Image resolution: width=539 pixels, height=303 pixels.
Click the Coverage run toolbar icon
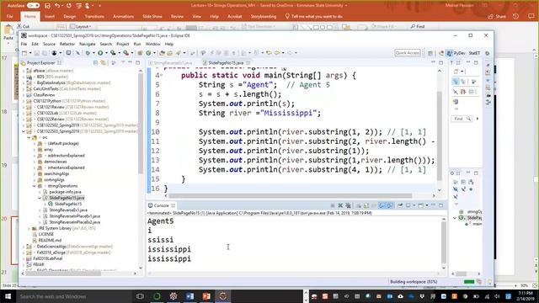tap(113, 53)
